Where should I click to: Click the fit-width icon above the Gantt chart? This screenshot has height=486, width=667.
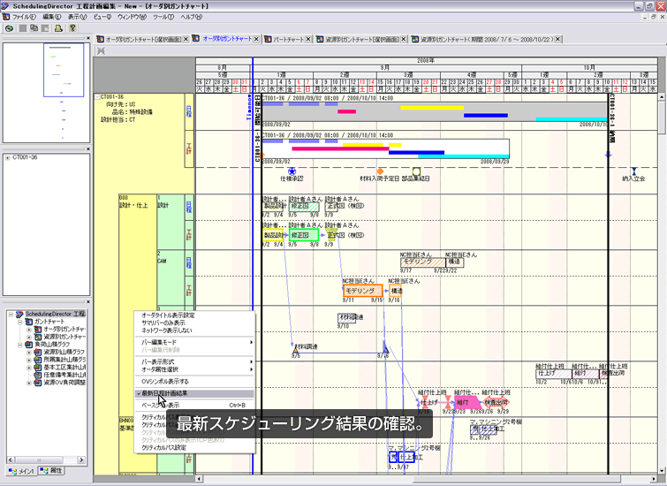tap(101, 51)
